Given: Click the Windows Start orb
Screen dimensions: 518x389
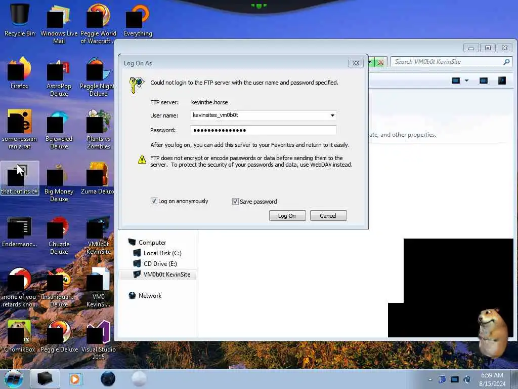Looking at the screenshot, I should 14,379.
